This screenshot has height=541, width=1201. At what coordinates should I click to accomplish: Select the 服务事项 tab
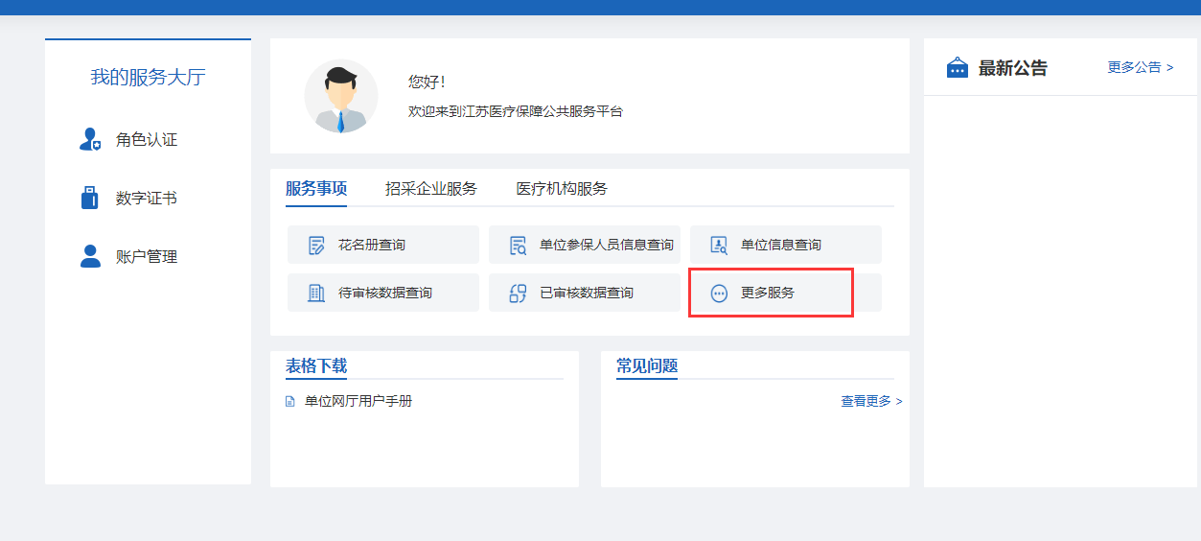[316, 188]
